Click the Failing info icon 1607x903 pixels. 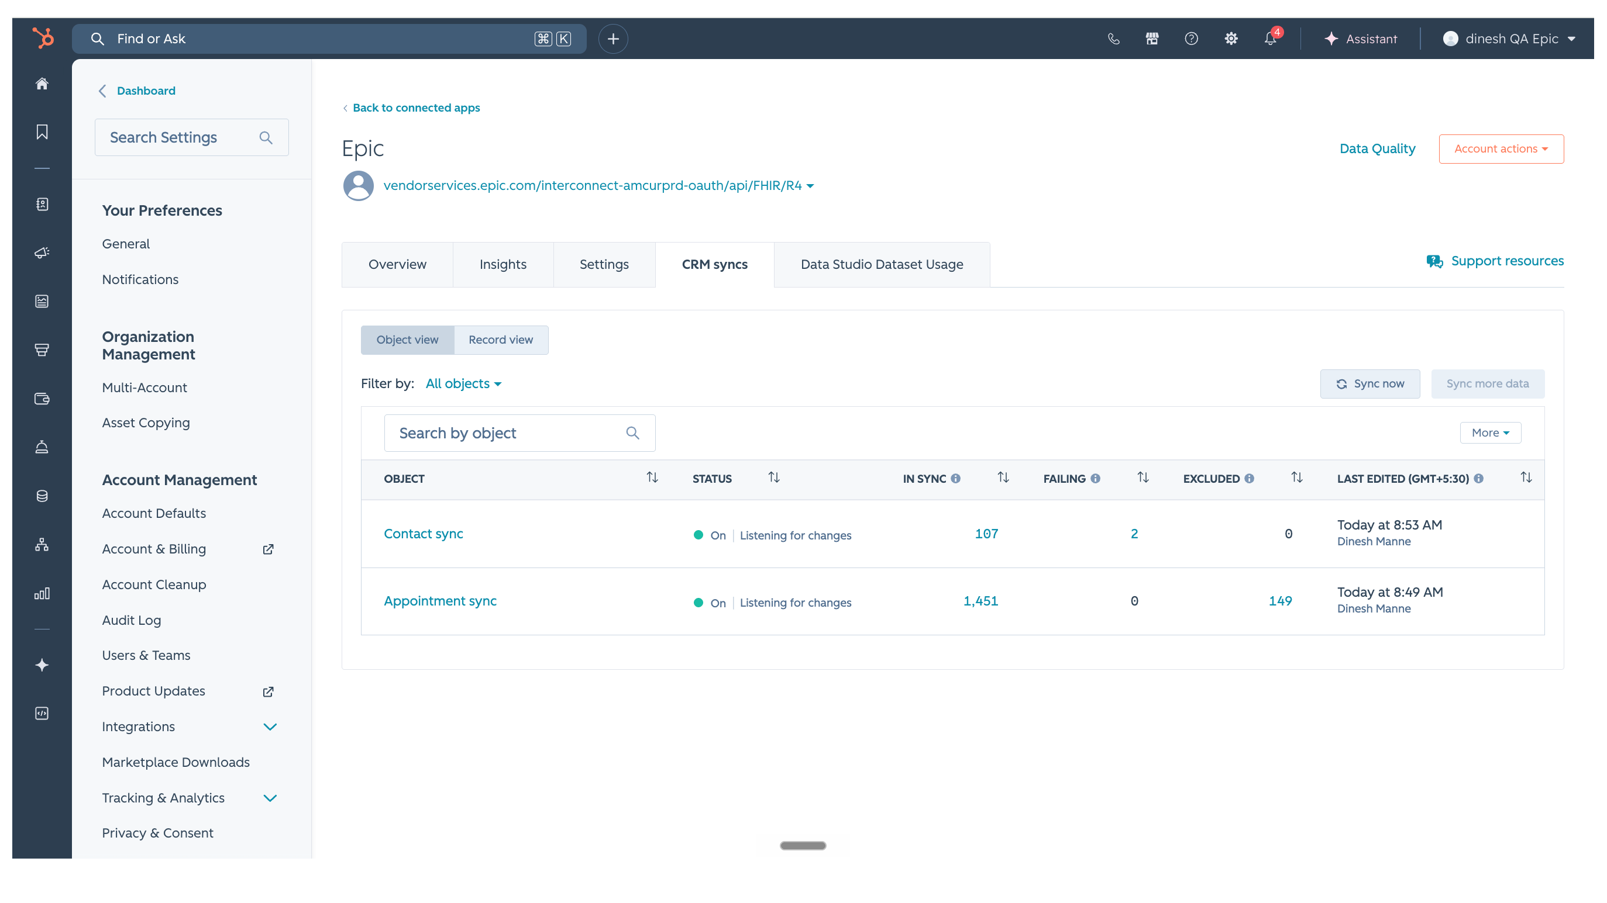[x=1096, y=479]
